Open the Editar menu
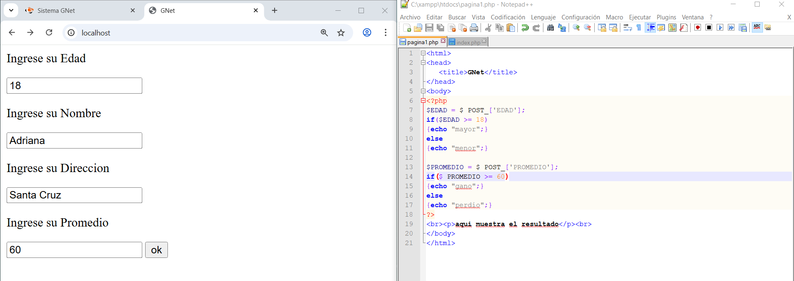This screenshot has width=794, height=281. coord(434,17)
